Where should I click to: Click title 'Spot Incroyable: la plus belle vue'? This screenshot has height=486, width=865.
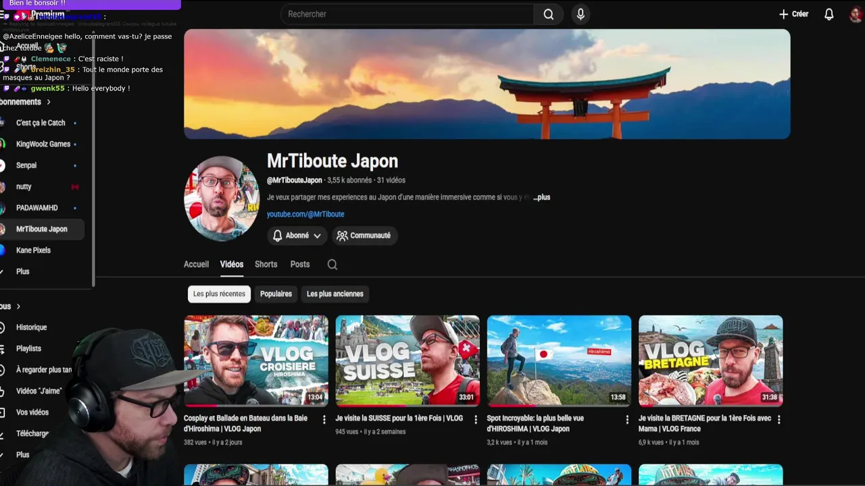click(535, 423)
